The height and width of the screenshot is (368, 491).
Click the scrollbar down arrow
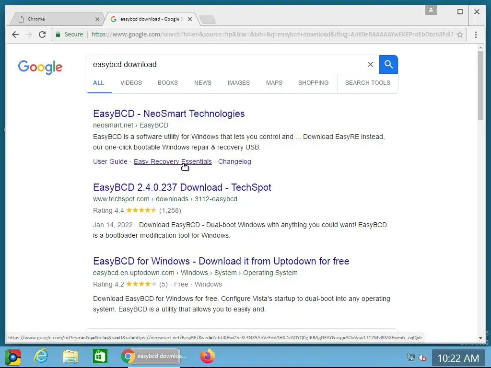[x=480, y=338]
